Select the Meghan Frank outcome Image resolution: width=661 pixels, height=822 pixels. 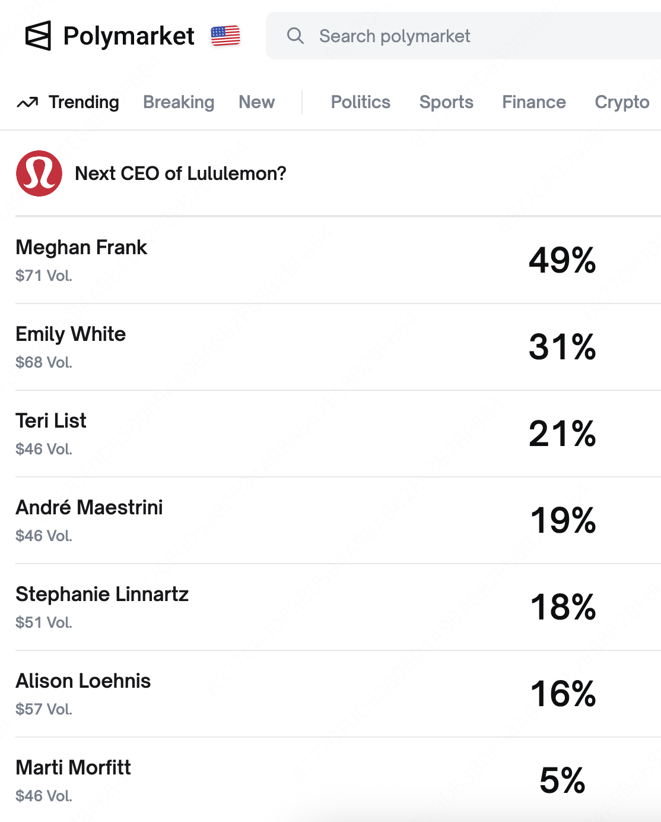81,247
